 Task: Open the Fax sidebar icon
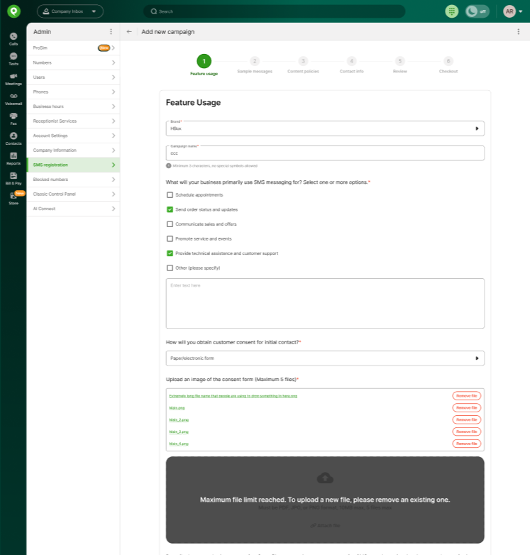[13, 118]
